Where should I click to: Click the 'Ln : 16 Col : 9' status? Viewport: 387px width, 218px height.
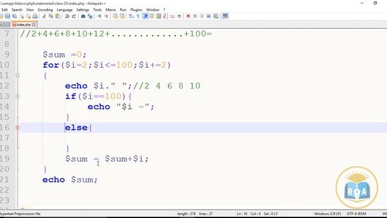click(x=249, y=214)
